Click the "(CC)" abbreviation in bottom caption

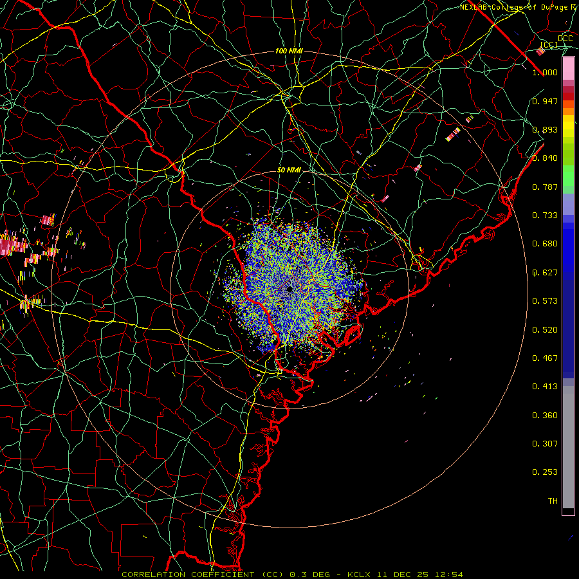coord(272,574)
